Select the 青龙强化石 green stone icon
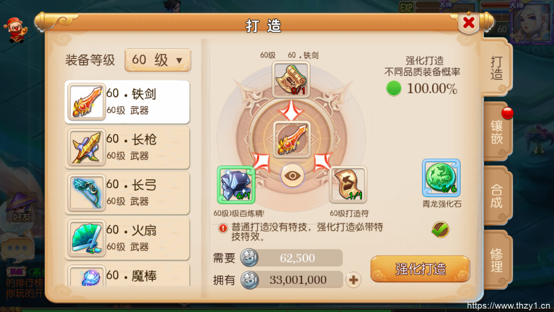This screenshot has height=312, width=554. pyautogui.click(x=441, y=178)
